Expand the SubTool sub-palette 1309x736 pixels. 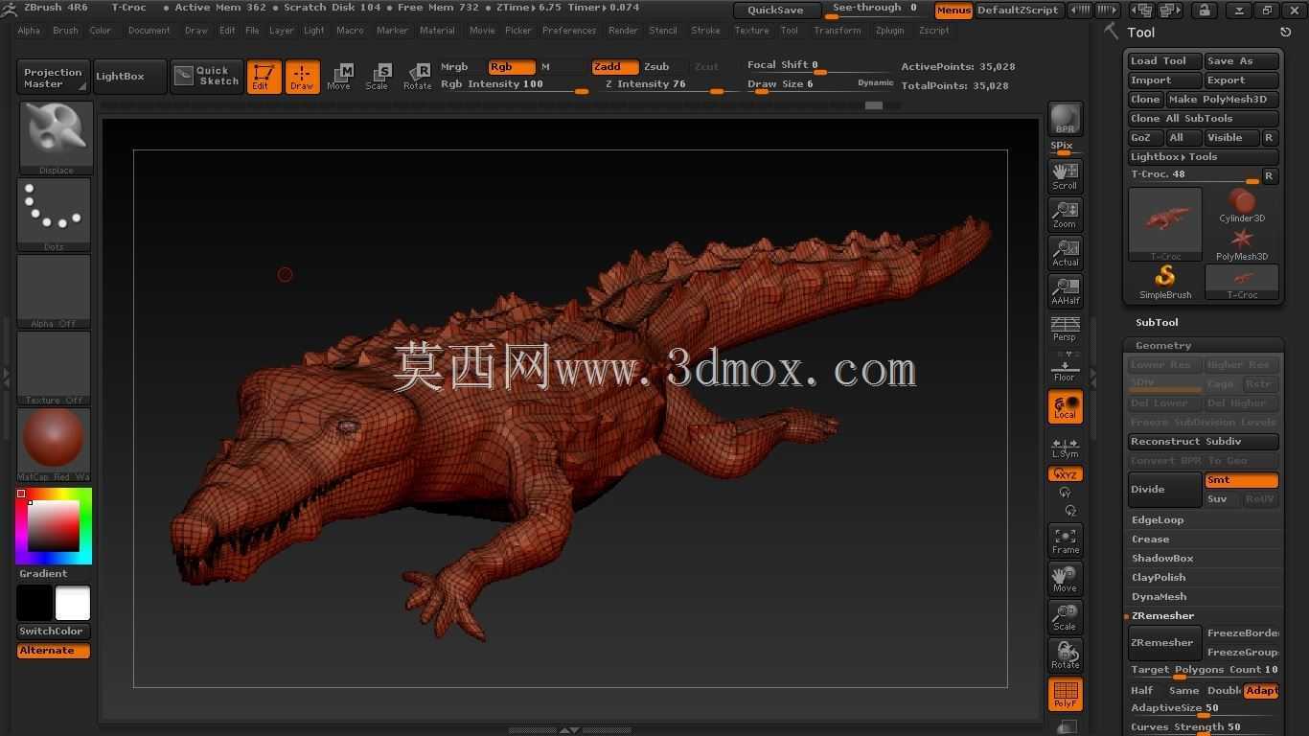click(1157, 323)
